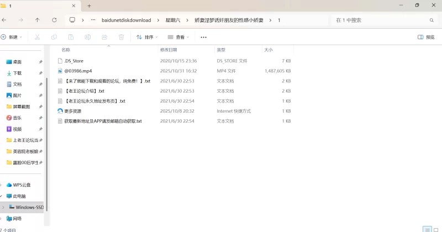Click the This PC monitor icon in address bar
The height and width of the screenshot is (232, 442).
(x=72, y=20)
